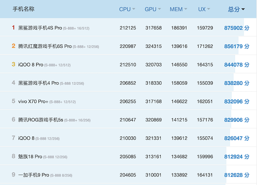Screen dimensions: 257x185
Task: Select GPU score 313161
Action: click(x=154, y=156)
